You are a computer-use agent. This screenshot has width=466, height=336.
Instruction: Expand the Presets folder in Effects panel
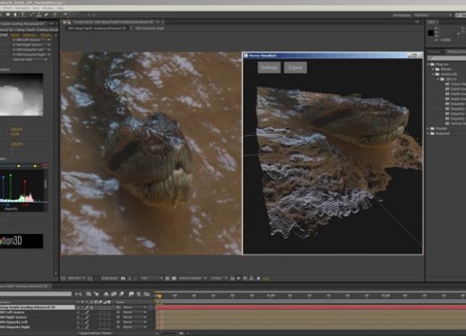pyautogui.click(x=428, y=129)
